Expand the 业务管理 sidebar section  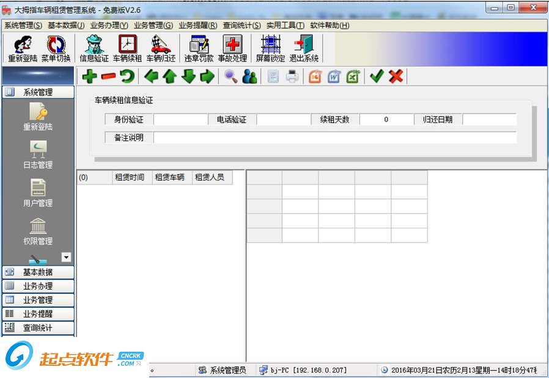point(38,300)
